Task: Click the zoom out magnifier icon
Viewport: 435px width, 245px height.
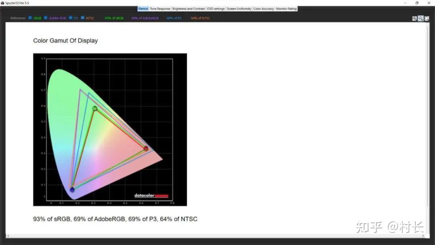Action: [420, 18]
